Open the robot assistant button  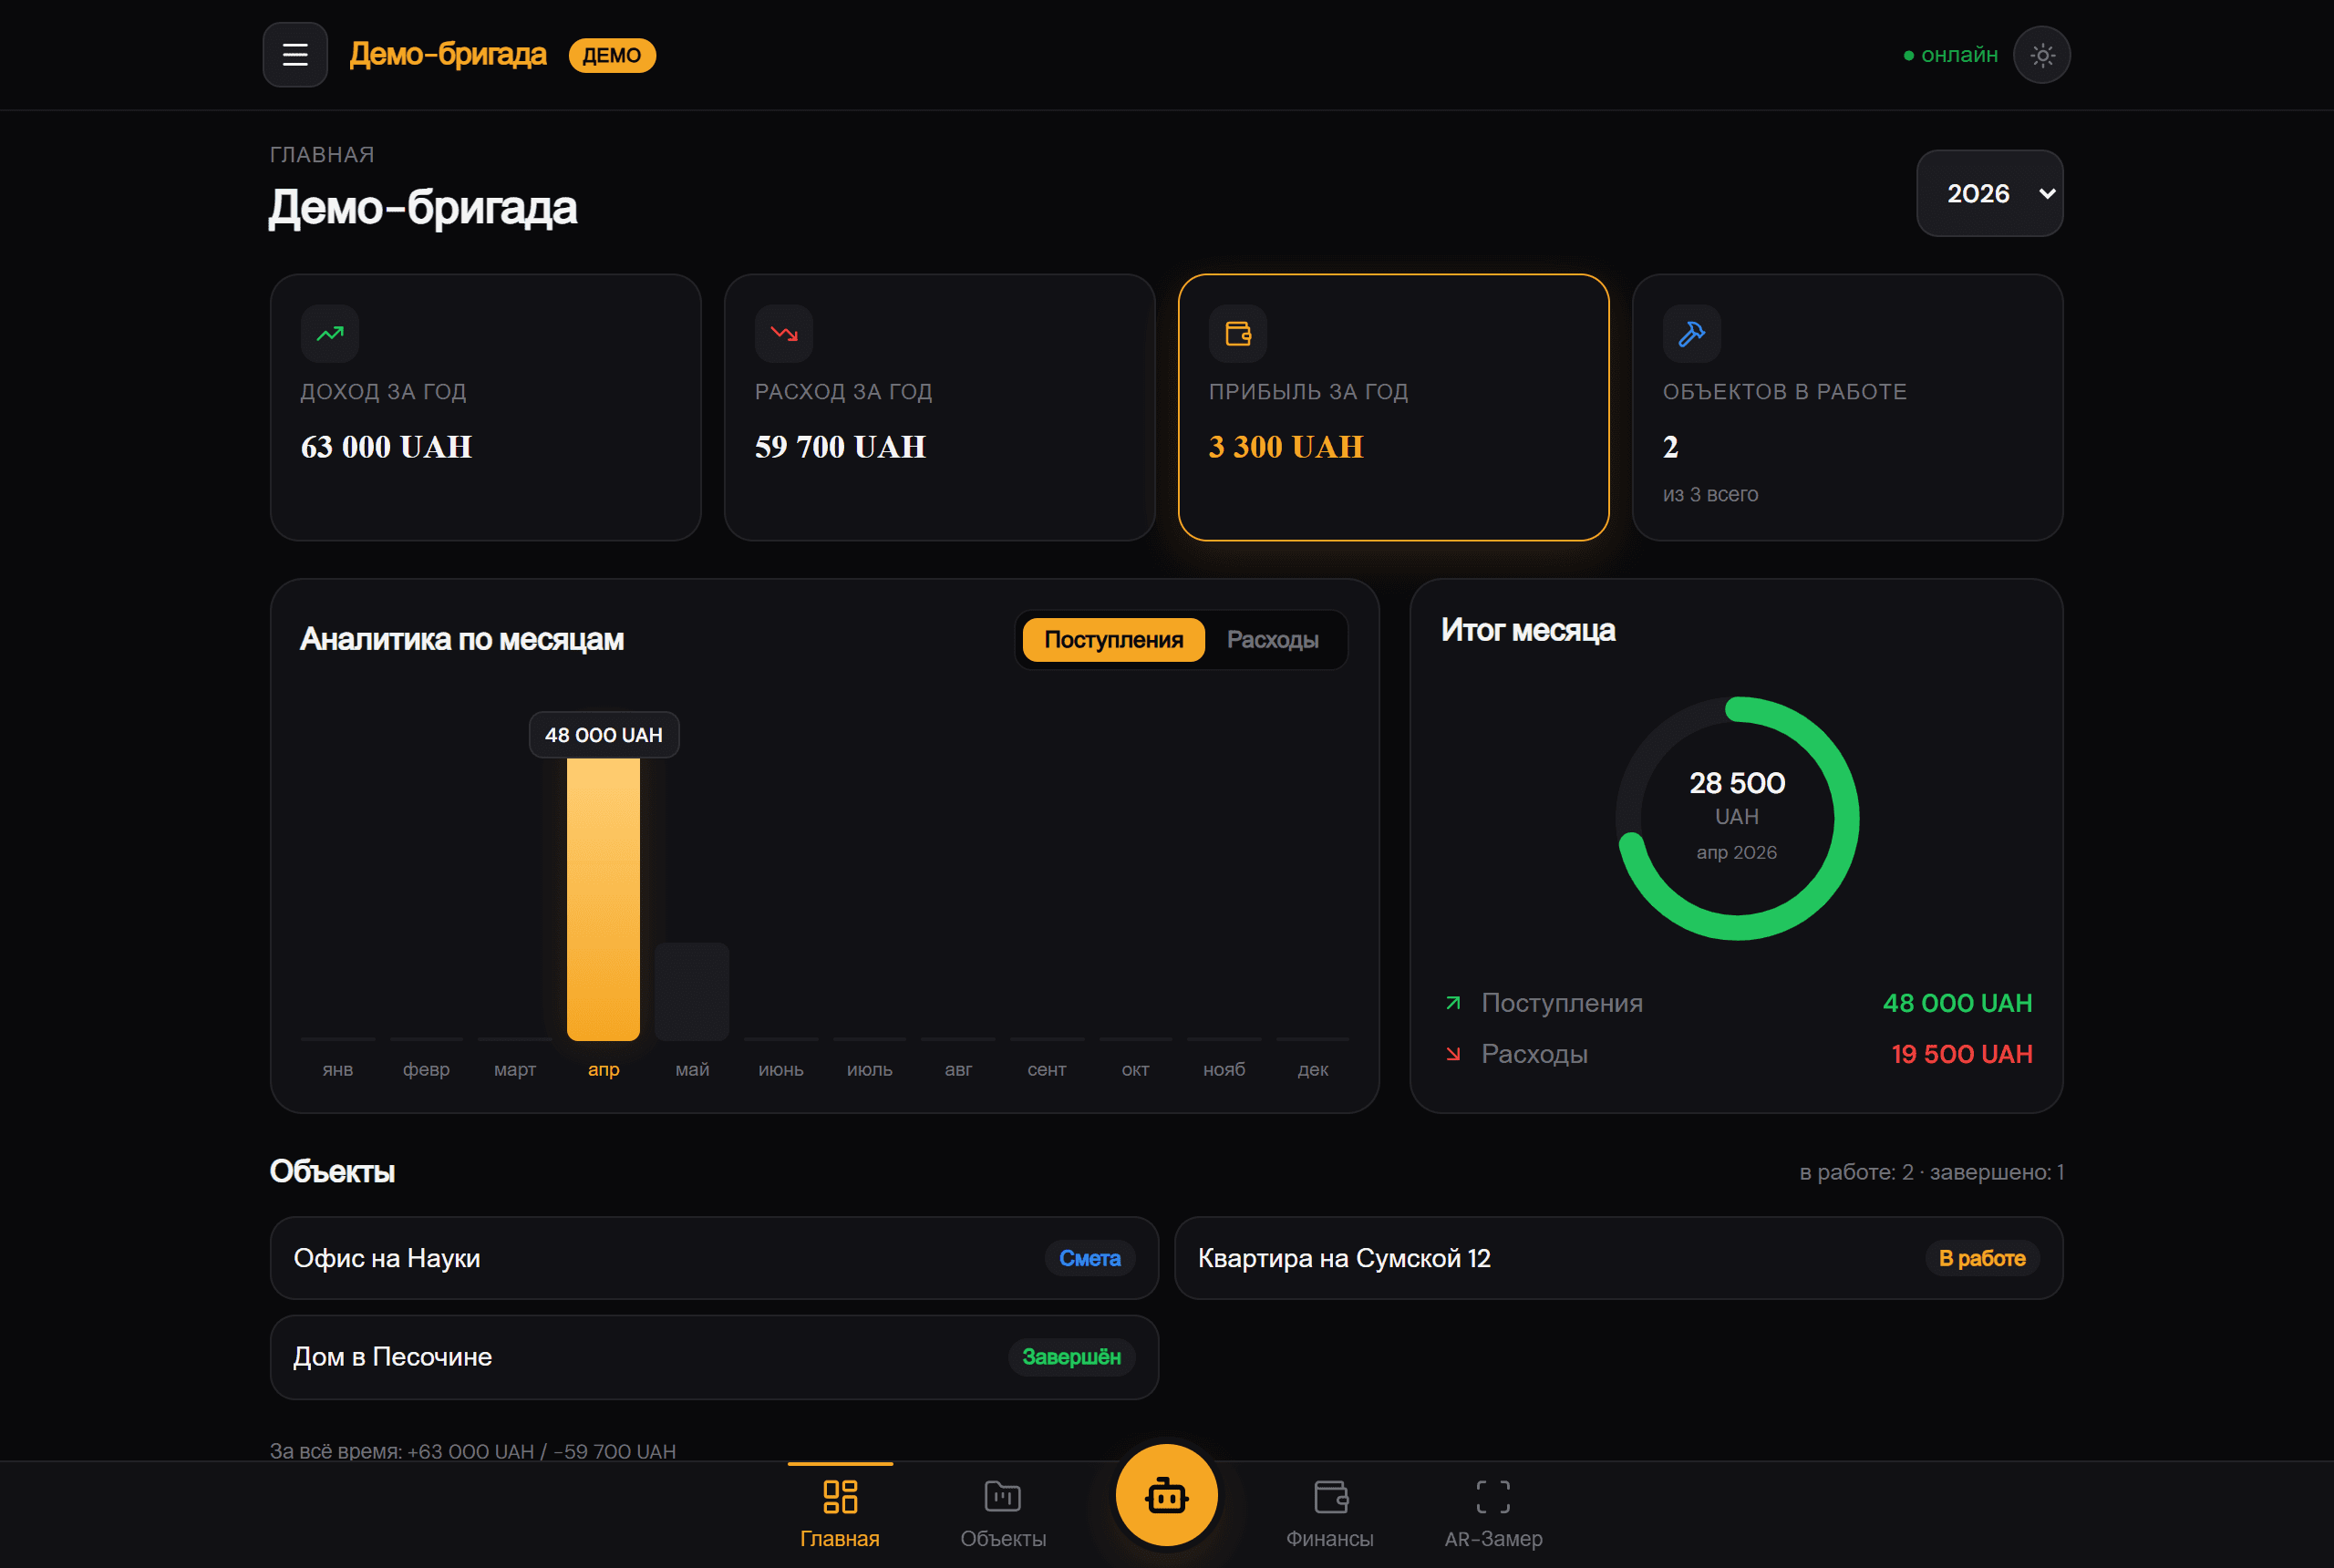[1167, 1496]
